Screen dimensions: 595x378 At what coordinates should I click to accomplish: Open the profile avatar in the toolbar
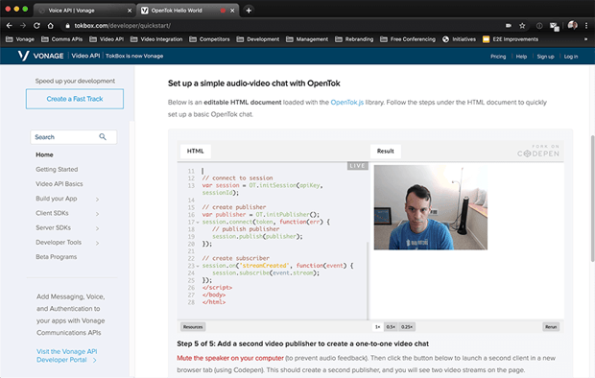[x=572, y=25]
